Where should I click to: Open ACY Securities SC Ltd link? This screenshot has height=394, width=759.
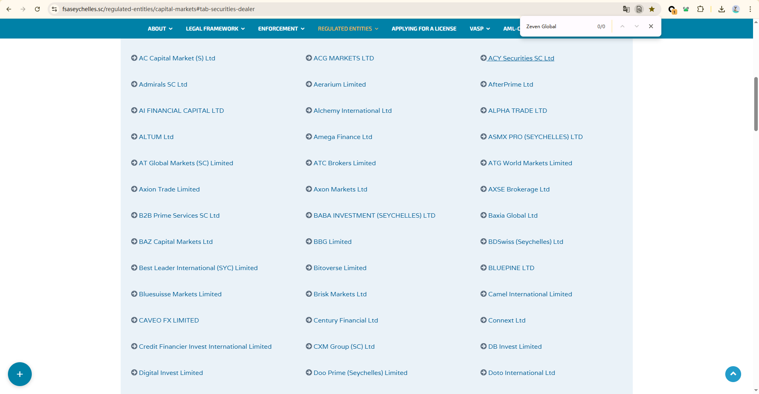click(x=521, y=58)
